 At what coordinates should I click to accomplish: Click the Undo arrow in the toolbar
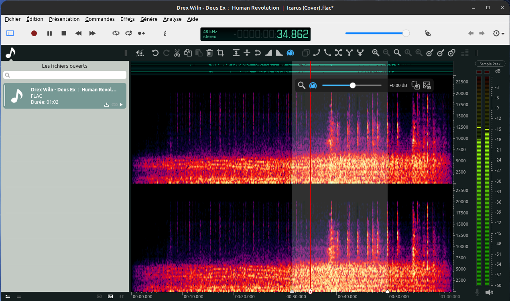point(155,53)
